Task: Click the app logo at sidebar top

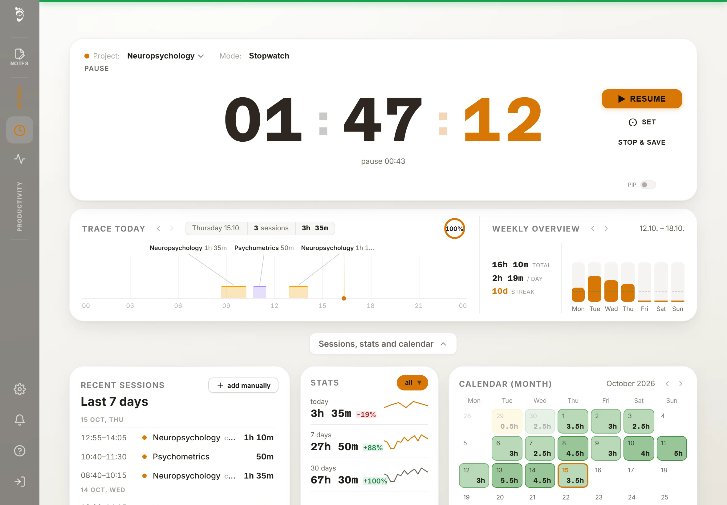Action: click(x=20, y=14)
